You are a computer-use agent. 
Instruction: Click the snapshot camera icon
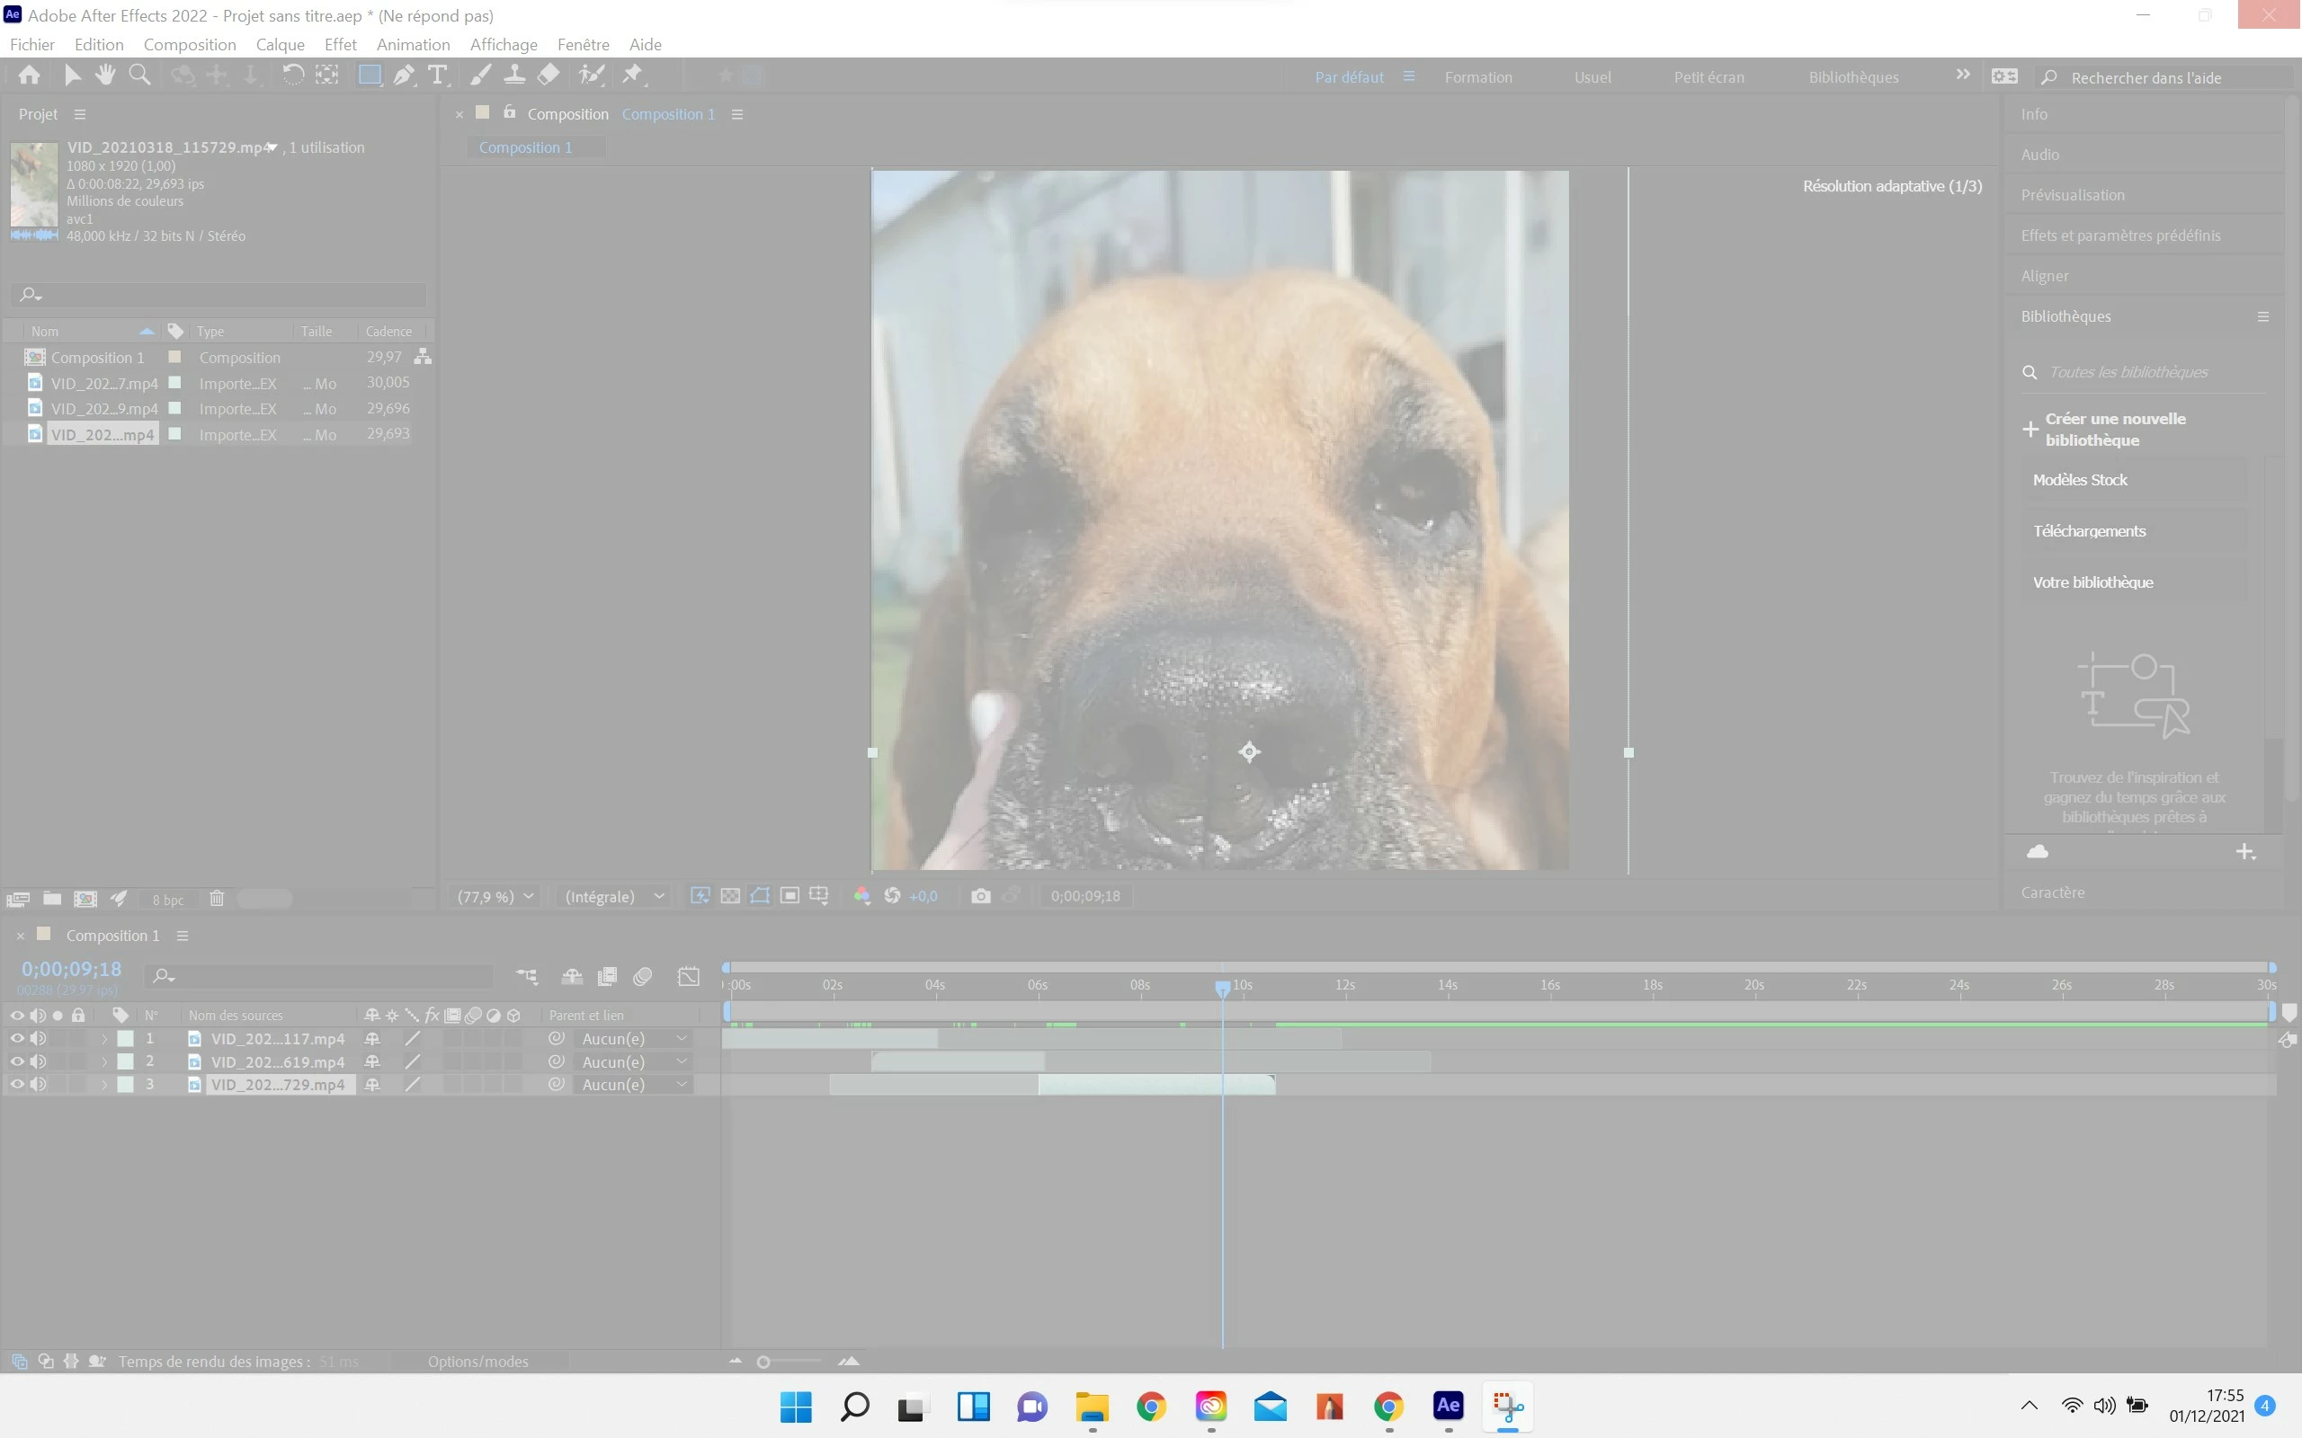point(980,896)
